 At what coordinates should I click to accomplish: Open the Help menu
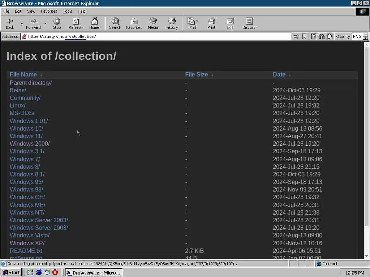pos(82,11)
